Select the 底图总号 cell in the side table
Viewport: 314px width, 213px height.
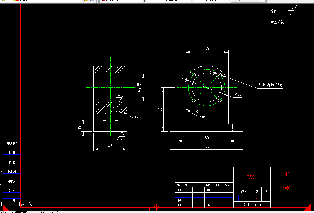(12, 181)
